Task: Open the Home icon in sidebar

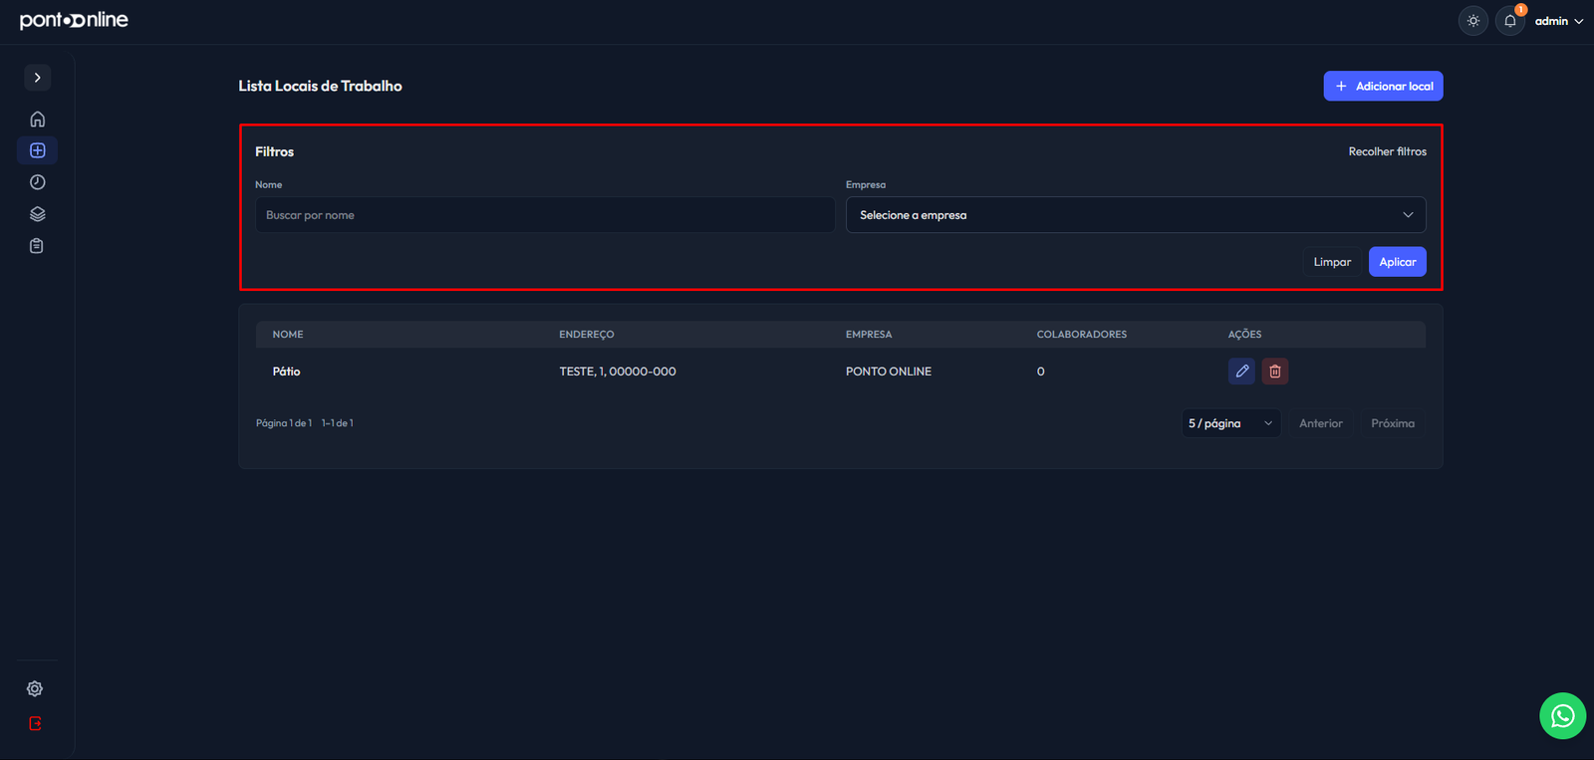Action: [x=37, y=120]
